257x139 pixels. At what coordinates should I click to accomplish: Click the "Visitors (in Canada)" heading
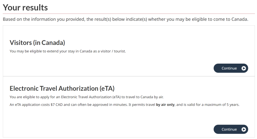(37, 43)
